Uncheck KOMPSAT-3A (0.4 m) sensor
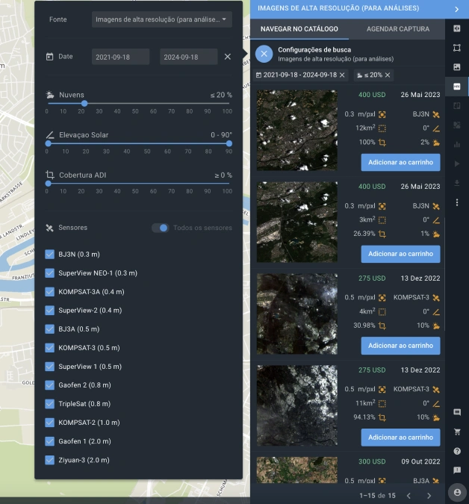The width and height of the screenshot is (469, 504). pos(49,291)
